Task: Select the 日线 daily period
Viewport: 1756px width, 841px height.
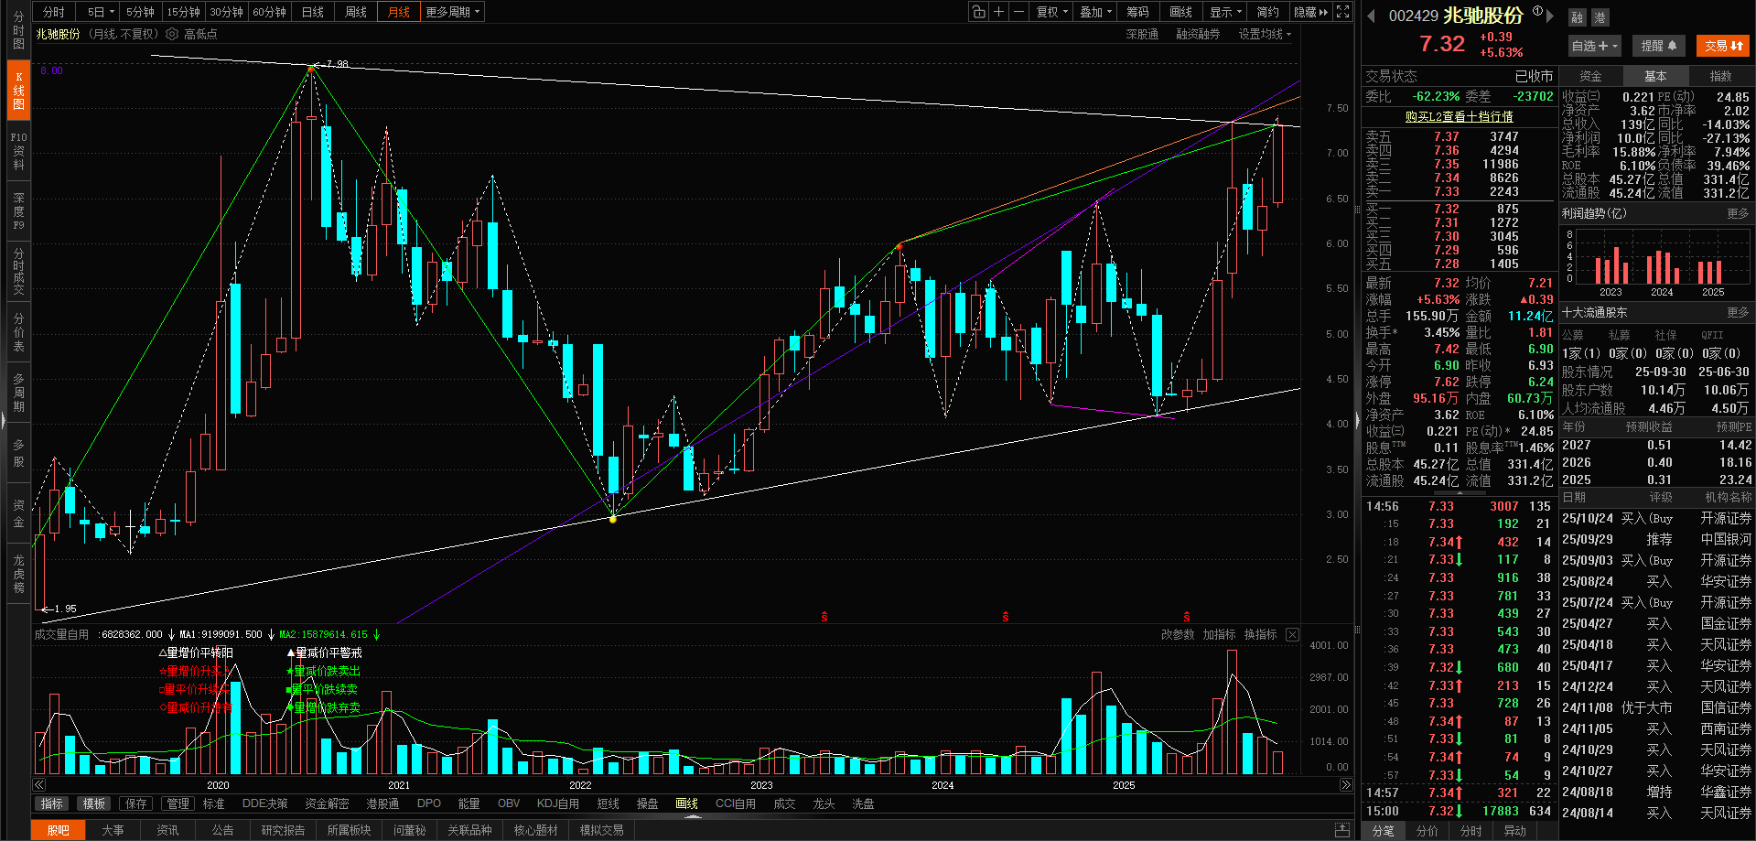Action: tap(313, 12)
